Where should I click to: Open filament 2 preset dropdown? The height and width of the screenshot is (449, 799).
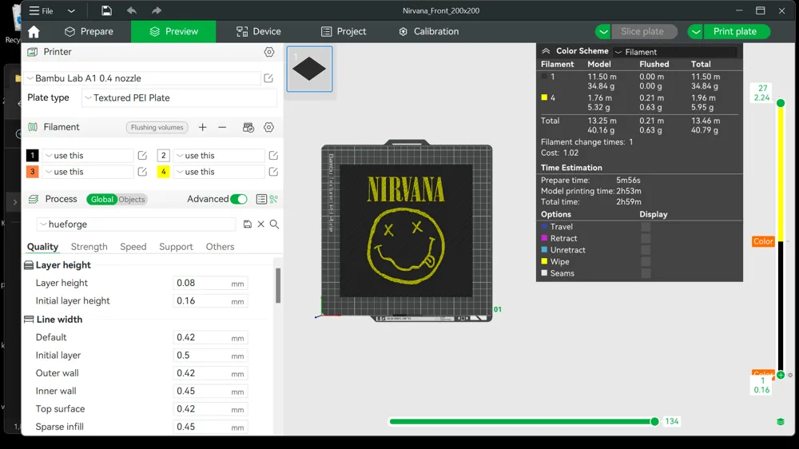(219, 156)
